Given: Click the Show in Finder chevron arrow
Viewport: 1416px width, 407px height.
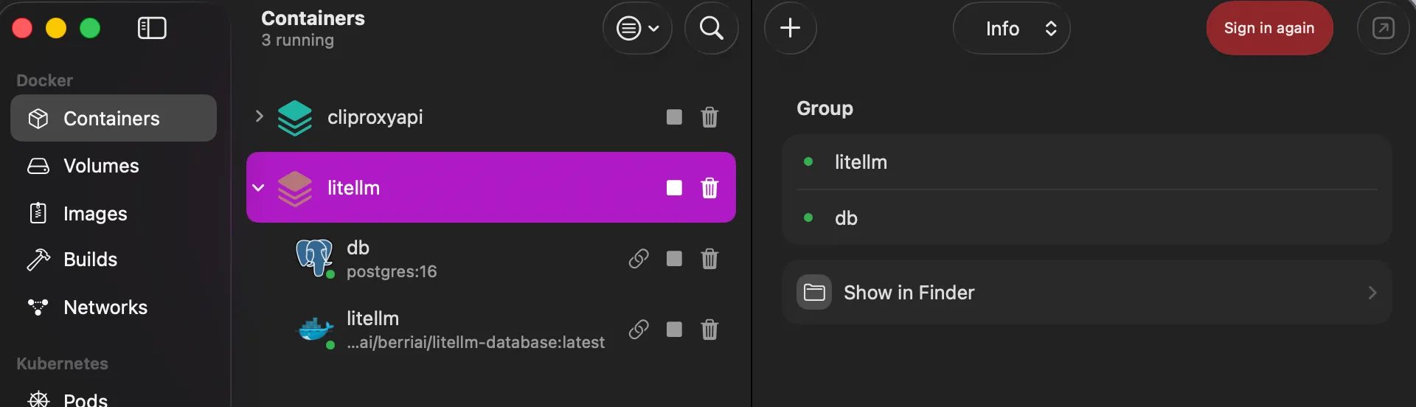Looking at the screenshot, I should (x=1372, y=293).
